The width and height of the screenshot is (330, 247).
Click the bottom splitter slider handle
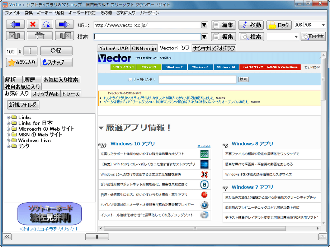tap(97, 237)
